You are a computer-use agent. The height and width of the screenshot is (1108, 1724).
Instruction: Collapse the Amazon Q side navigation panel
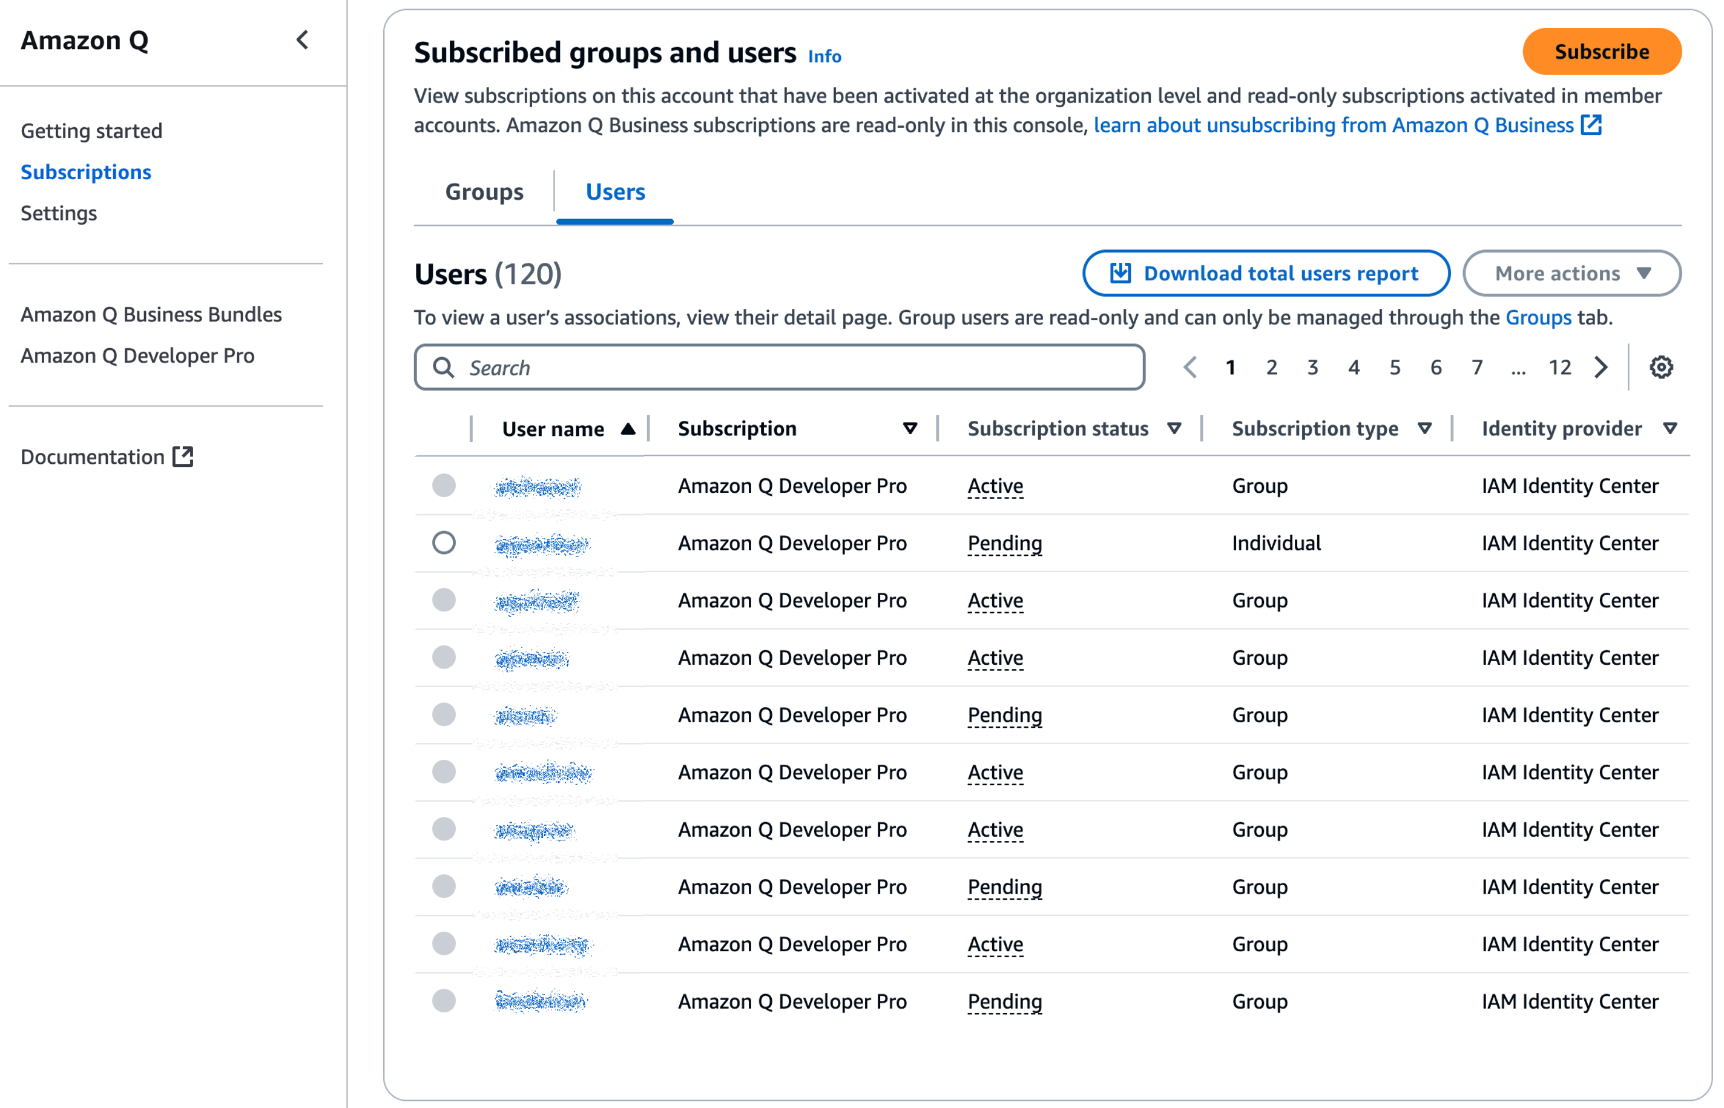(302, 41)
